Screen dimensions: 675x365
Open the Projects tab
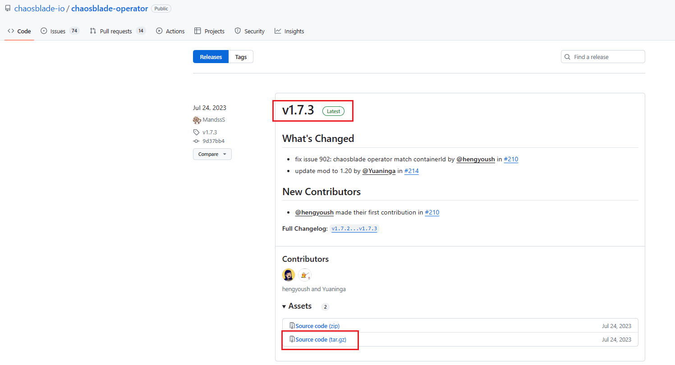(209, 31)
